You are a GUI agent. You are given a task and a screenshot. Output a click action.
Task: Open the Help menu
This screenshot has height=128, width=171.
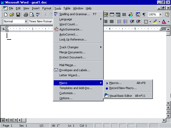(88, 8)
